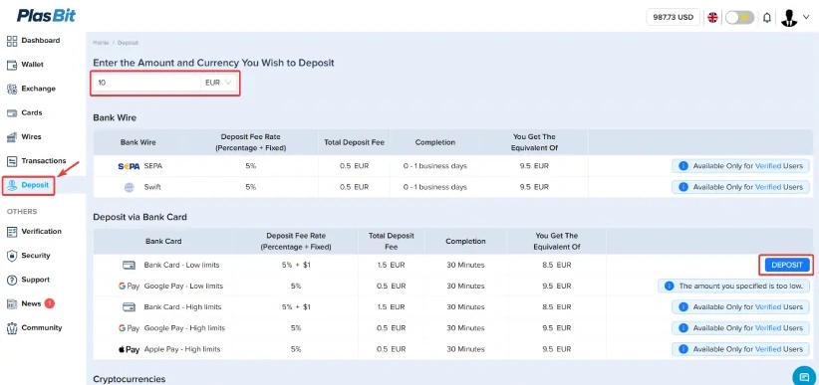Image resolution: width=819 pixels, height=385 pixels.
Task: Click the '0 - 1 business days' SEPA cell
Action: [x=435, y=166]
